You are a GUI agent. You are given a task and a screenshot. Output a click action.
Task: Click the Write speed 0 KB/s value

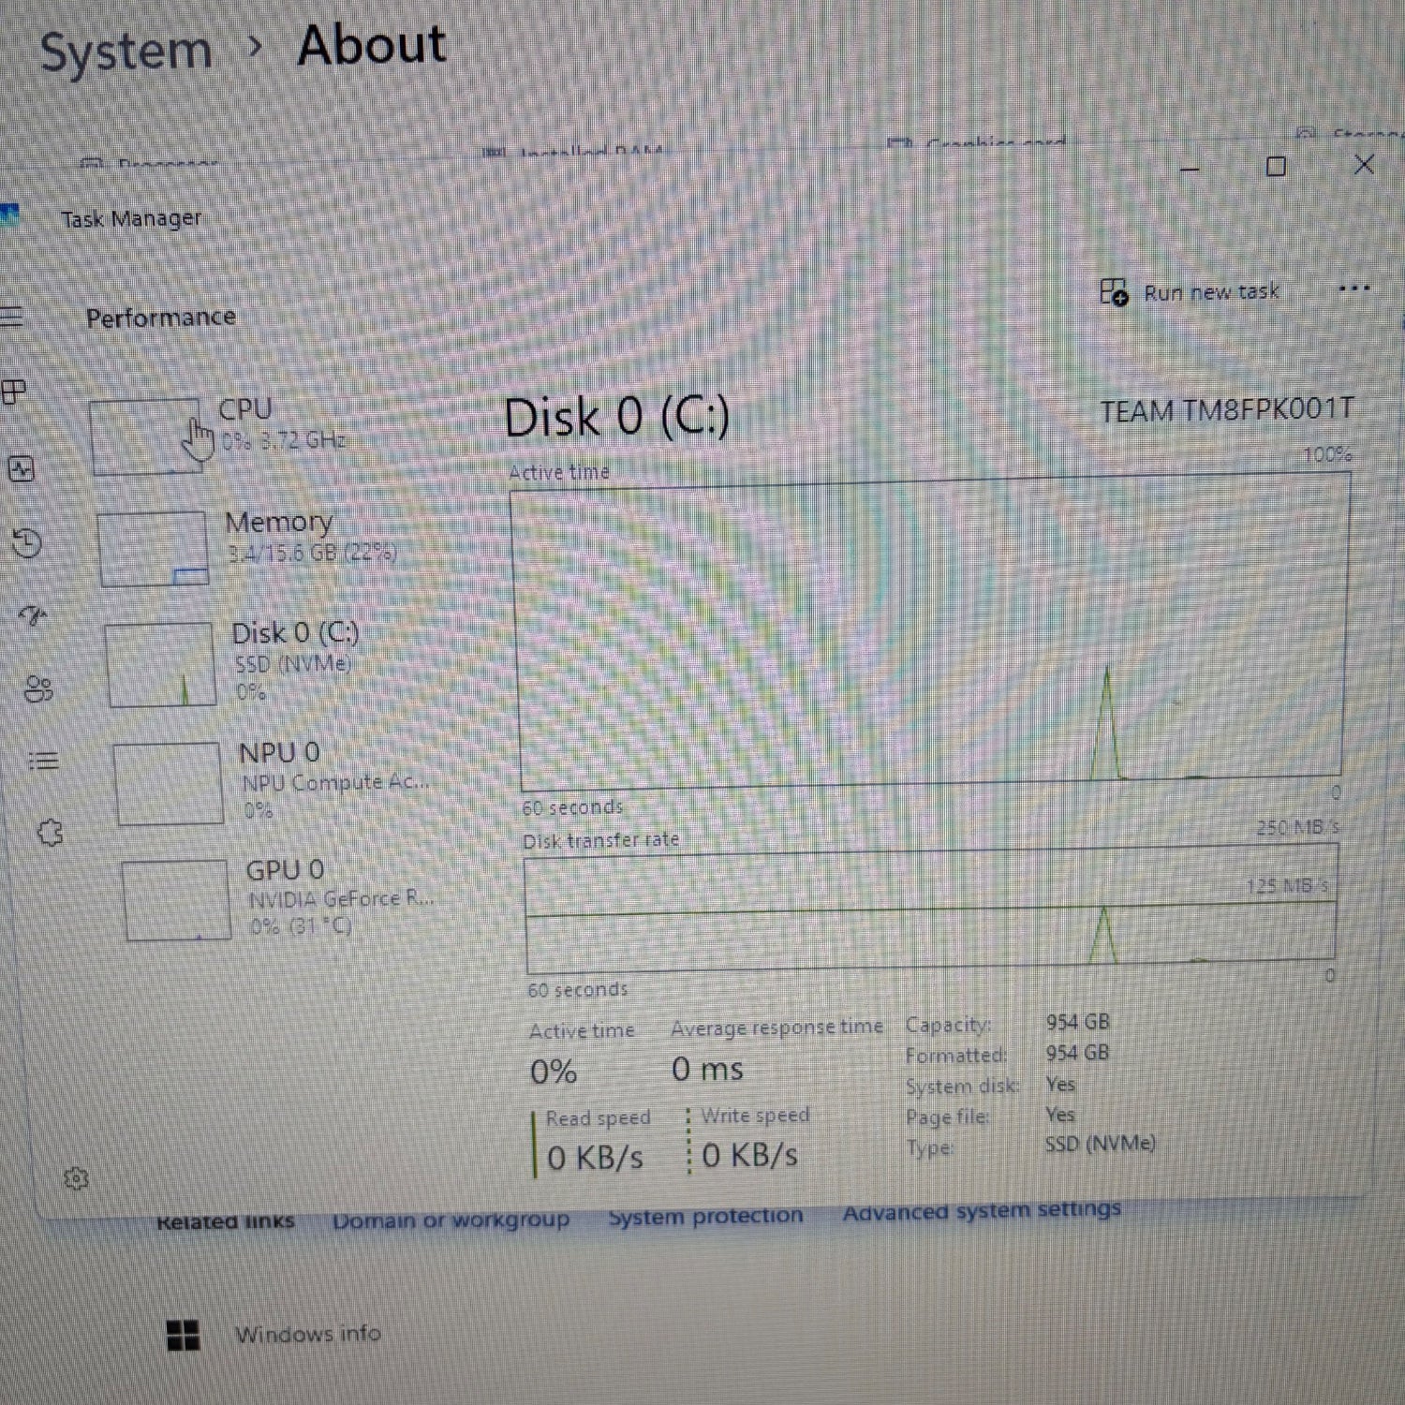click(749, 1156)
